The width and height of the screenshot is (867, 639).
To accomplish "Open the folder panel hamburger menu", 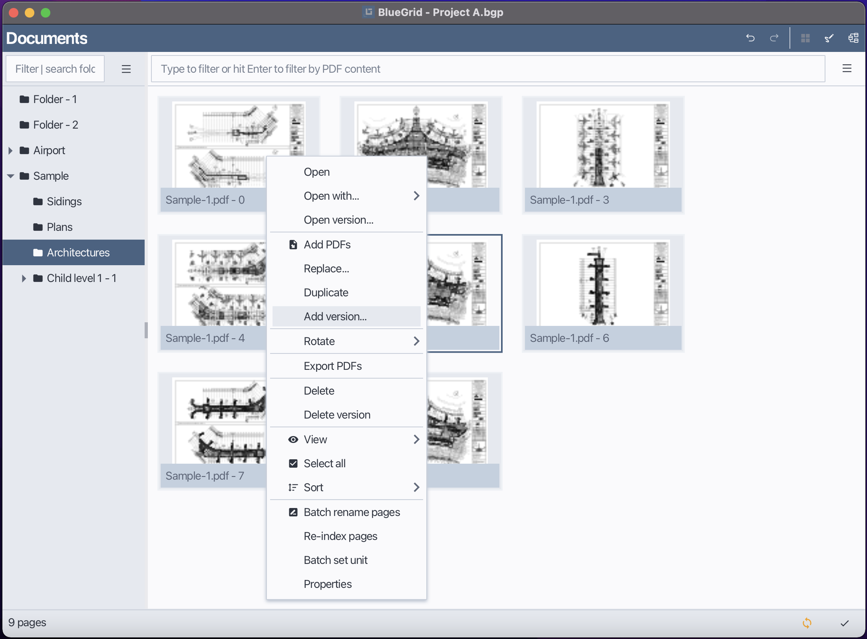I will click(x=126, y=69).
